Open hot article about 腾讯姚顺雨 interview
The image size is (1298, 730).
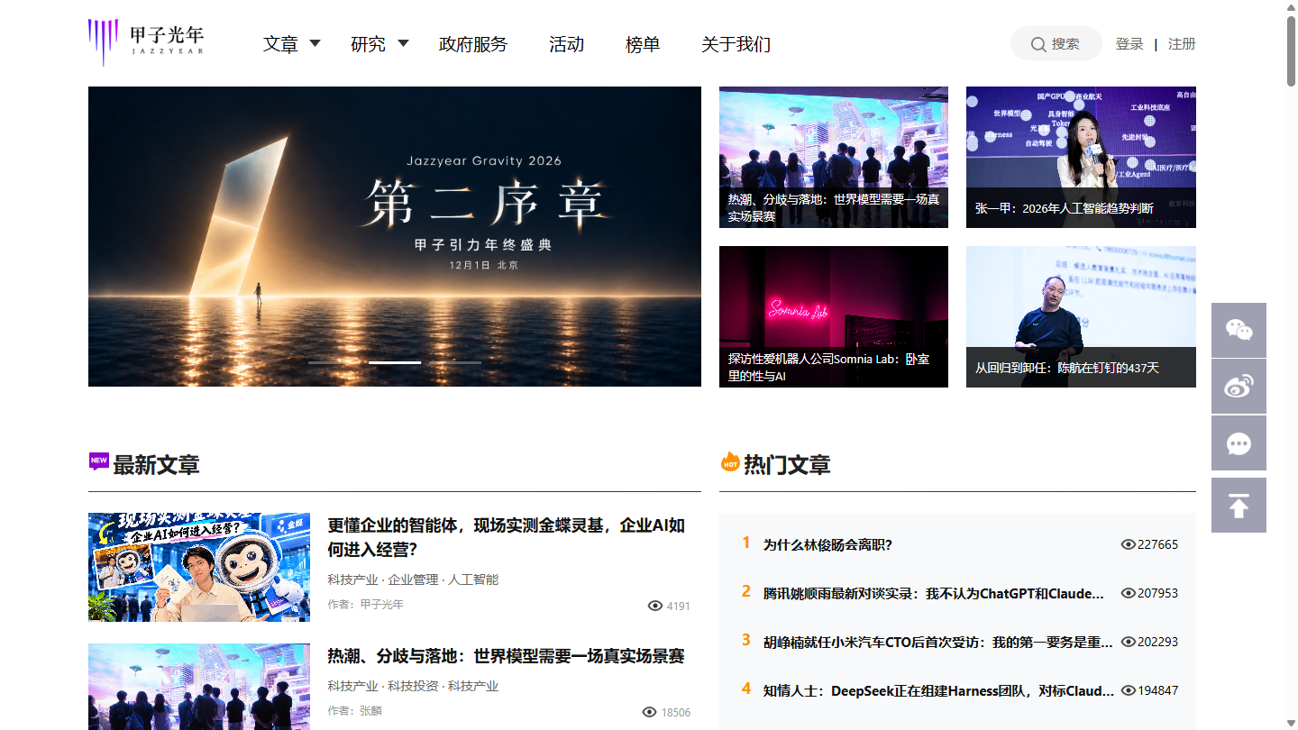pos(934,593)
